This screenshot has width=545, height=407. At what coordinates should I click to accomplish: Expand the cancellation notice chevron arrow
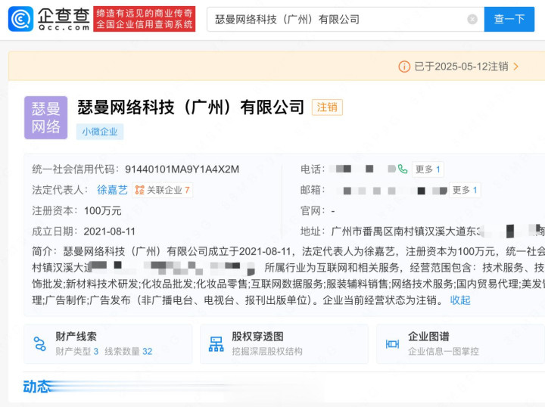click(515, 67)
